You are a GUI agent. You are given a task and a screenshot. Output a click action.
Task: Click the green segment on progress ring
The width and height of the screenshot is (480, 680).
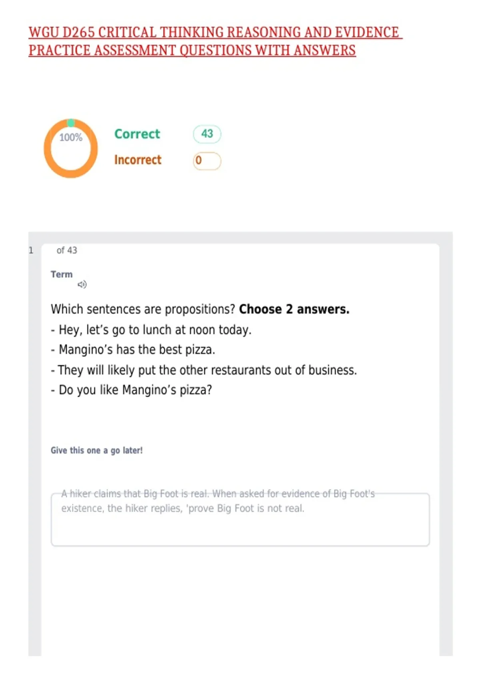(x=71, y=122)
